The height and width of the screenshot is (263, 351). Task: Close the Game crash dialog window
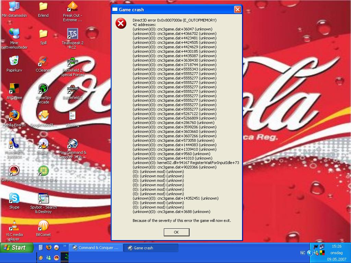click(237, 10)
